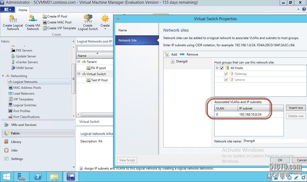
Task: Open Fabric workspace
Action: point(38,133)
